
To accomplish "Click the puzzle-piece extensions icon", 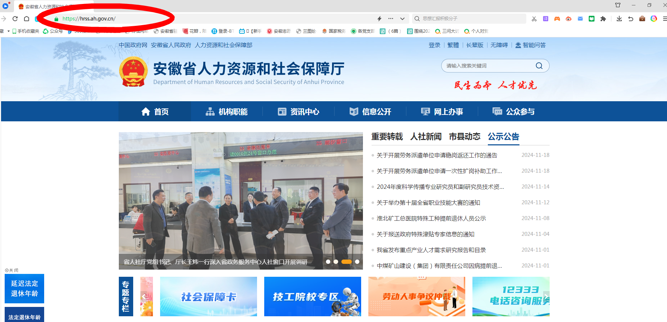I will click(603, 19).
